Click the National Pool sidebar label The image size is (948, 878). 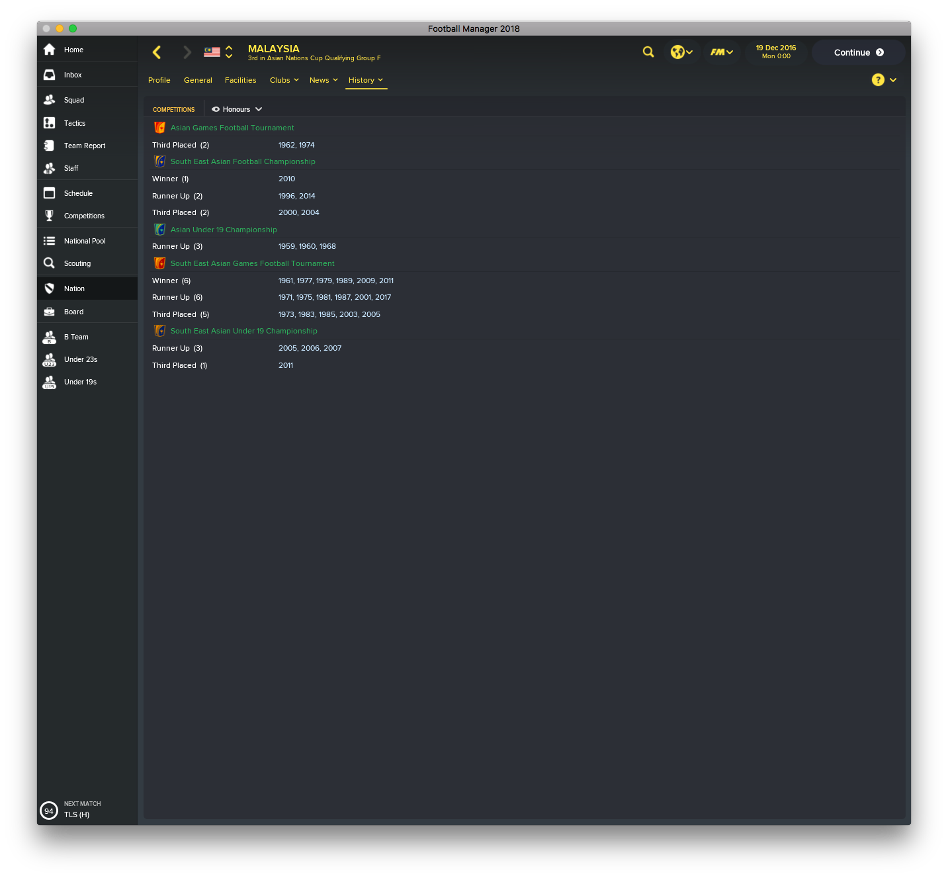[x=85, y=241]
